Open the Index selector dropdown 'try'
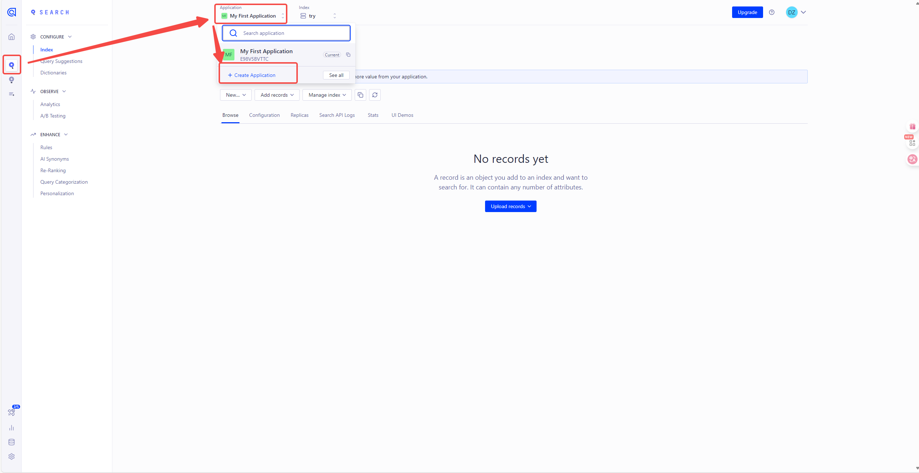Screen dimensions: 919x473 [318, 16]
